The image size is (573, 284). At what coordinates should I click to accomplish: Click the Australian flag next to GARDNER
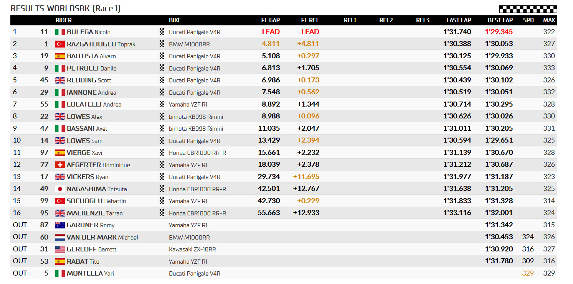(60, 225)
